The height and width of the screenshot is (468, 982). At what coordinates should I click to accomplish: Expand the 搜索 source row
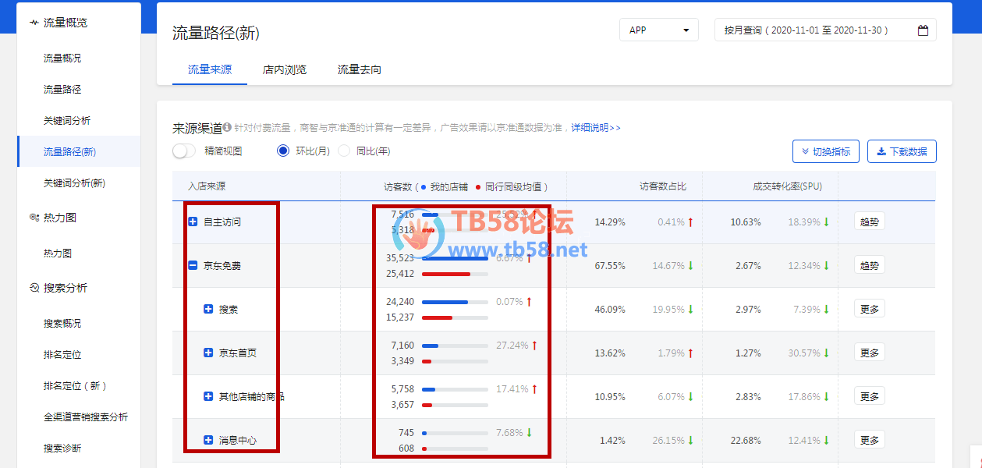point(208,310)
